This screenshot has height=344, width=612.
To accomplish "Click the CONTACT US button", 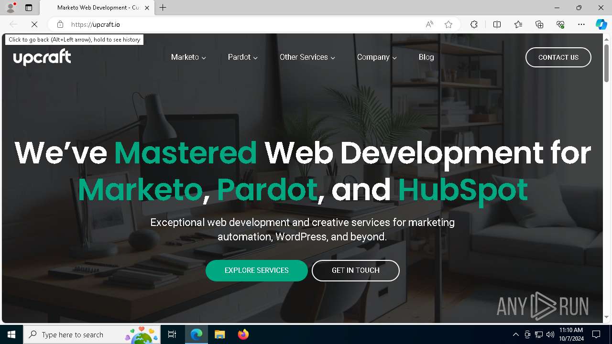I will tap(558, 57).
